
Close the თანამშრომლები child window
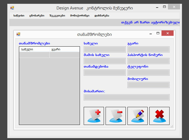coord(168,33)
